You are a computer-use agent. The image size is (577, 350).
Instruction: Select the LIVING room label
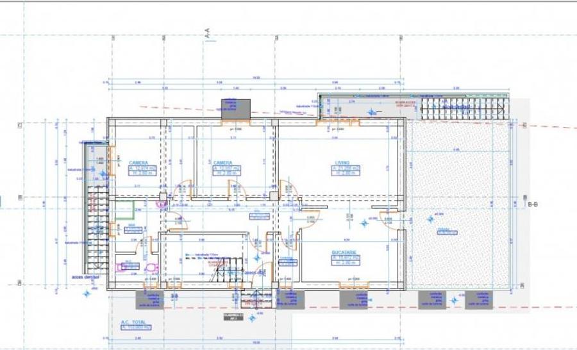(x=346, y=163)
